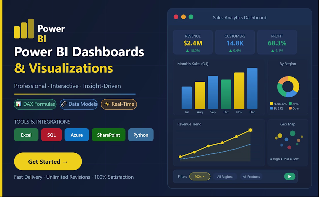Click the large green Geo Map bubble
This screenshot has width=319, height=197.
click(x=292, y=133)
